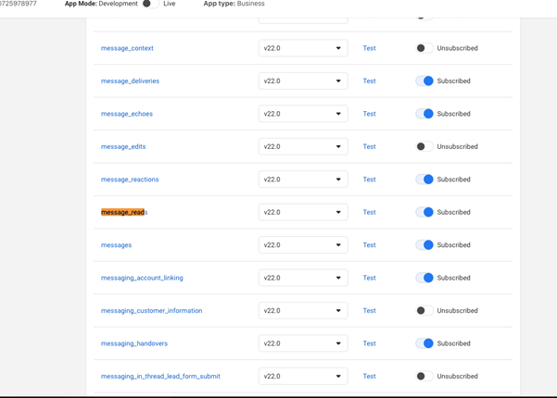Click Test link for message_deliveries
Viewport: 557px width, 398px height.
click(x=369, y=81)
